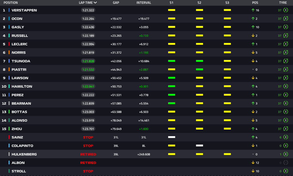
Task: Click Tsunoda's green 1:21.828 lap time
Action: (88, 61)
